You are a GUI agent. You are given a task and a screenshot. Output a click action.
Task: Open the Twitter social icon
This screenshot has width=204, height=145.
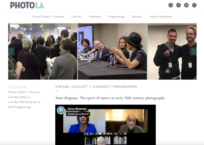[x=186, y=5]
